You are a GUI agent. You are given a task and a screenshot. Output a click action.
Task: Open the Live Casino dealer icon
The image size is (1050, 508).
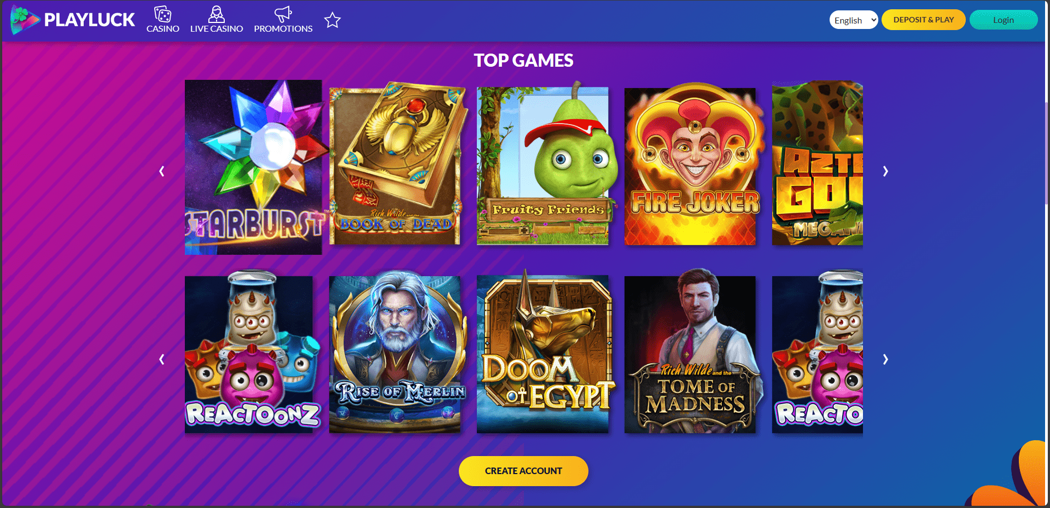tap(217, 14)
